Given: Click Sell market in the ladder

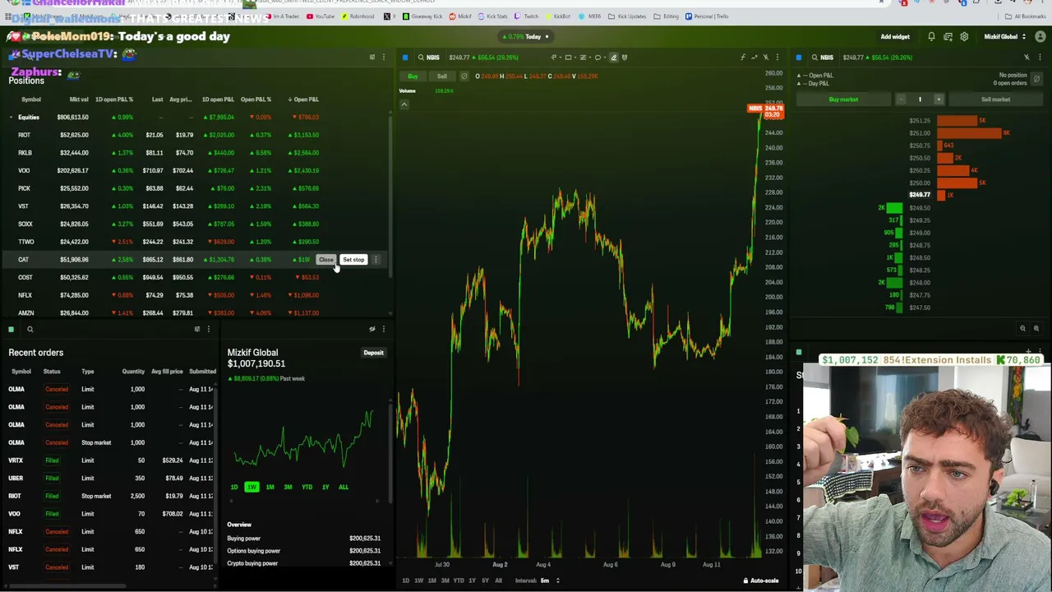Looking at the screenshot, I should click(x=995, y=99).
